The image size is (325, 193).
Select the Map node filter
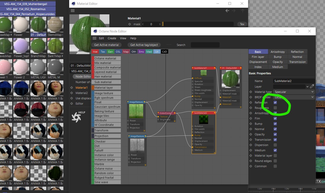(x=126, y=52)
